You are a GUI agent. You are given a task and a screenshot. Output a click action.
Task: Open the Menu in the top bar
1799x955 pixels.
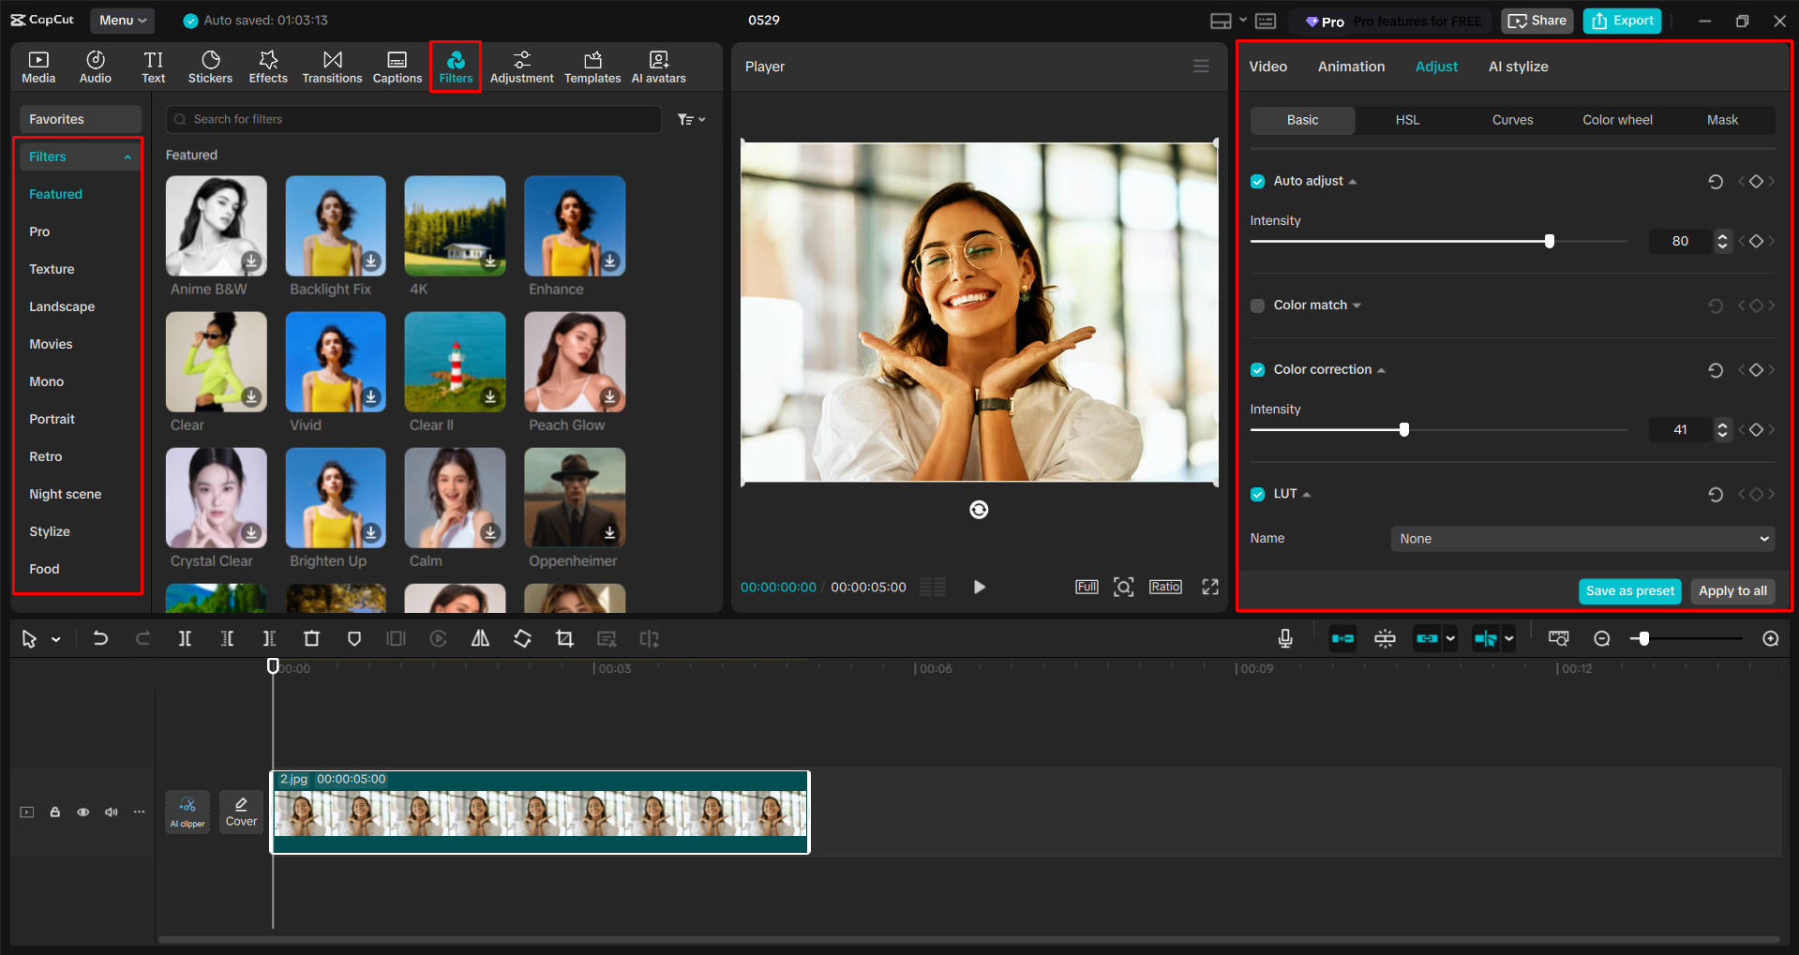click(x=122, y=20)
